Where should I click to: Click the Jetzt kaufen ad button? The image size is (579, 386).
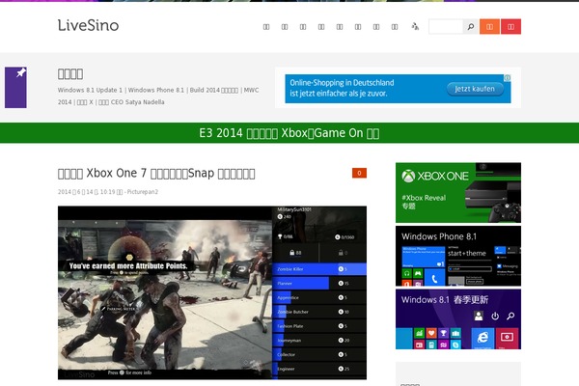tap(475, 89)
